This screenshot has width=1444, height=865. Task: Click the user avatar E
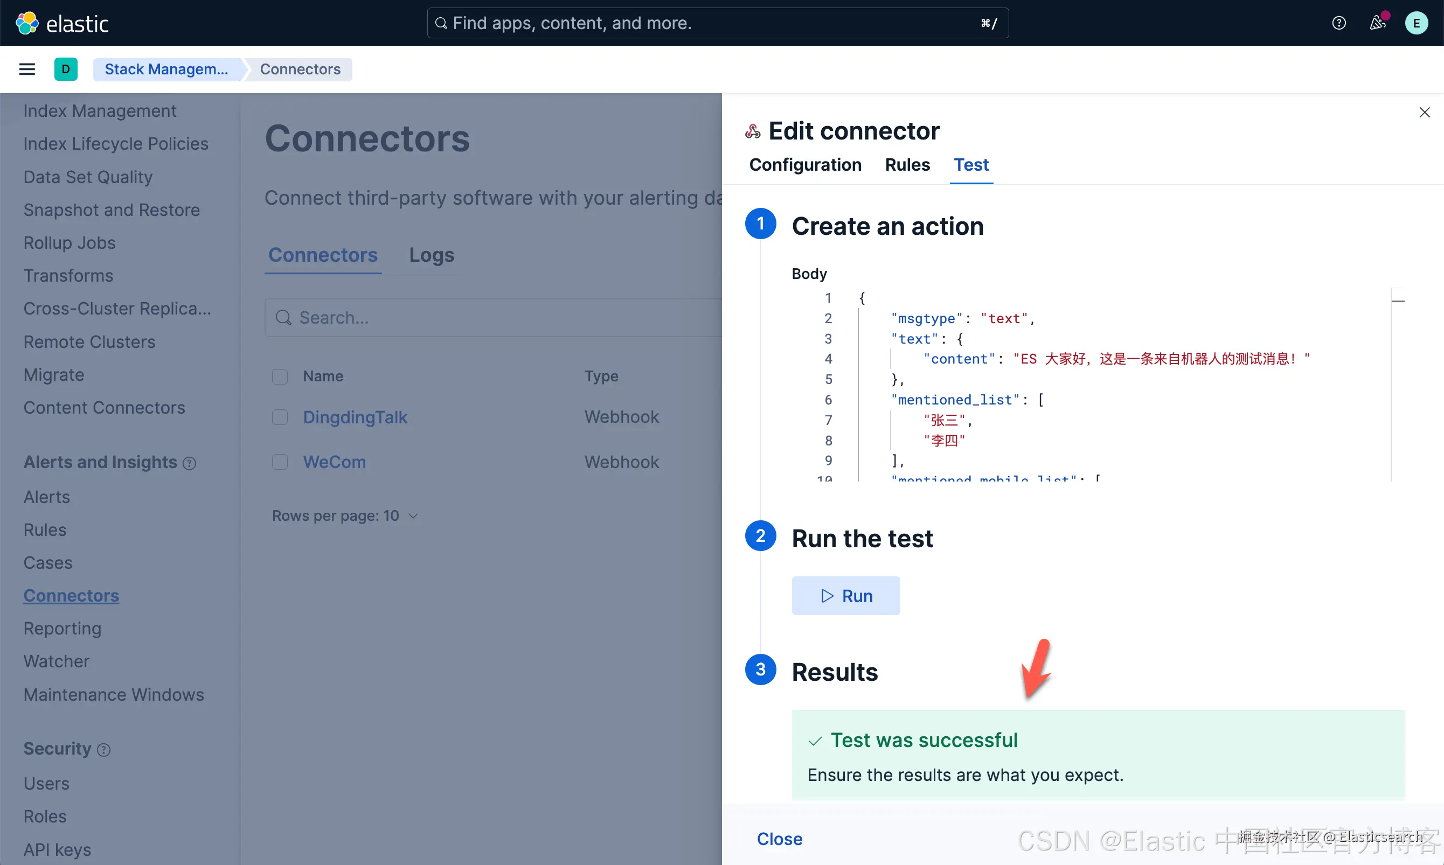(1416, 23)
